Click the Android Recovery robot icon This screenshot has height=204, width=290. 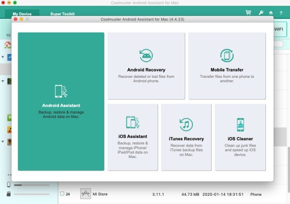click(146, 55)
